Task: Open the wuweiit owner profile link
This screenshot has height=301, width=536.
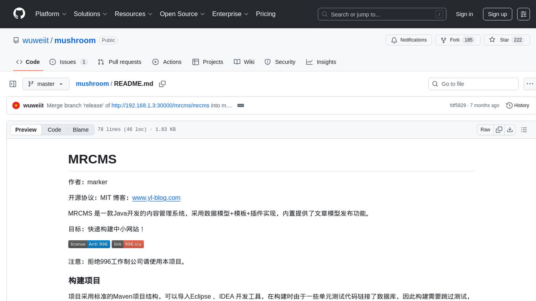Action: pos(35,40)
